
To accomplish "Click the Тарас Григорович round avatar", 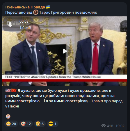I will coord(36,12).
